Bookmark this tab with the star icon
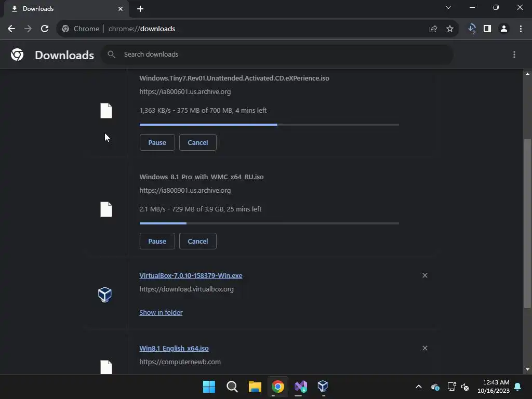This screenshot has width=532, height=399. [x=450, y=29]
